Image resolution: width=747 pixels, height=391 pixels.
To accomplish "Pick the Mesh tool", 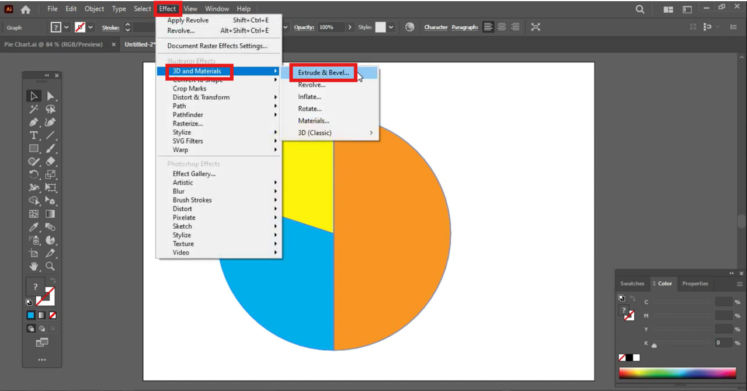I will (34, 214).
